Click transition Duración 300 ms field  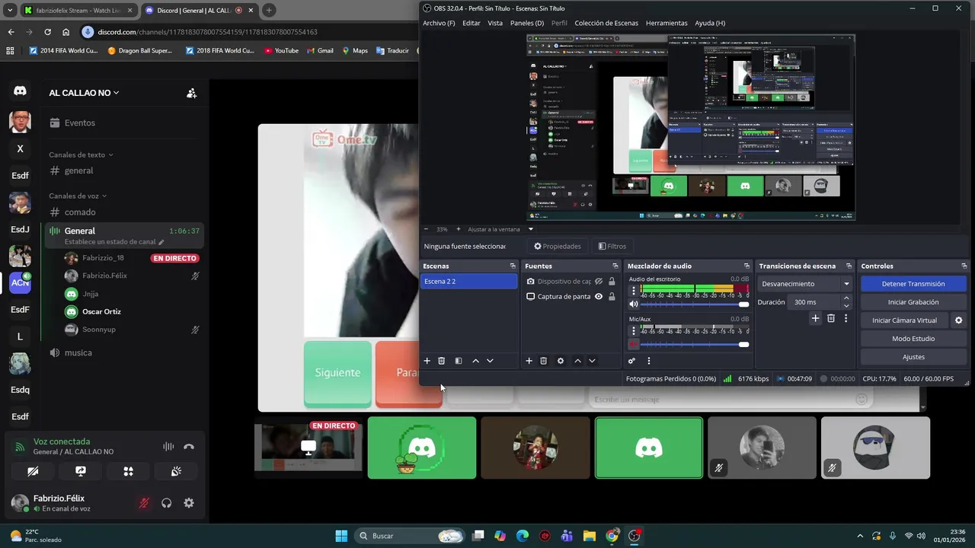click(x=814, y=302)
